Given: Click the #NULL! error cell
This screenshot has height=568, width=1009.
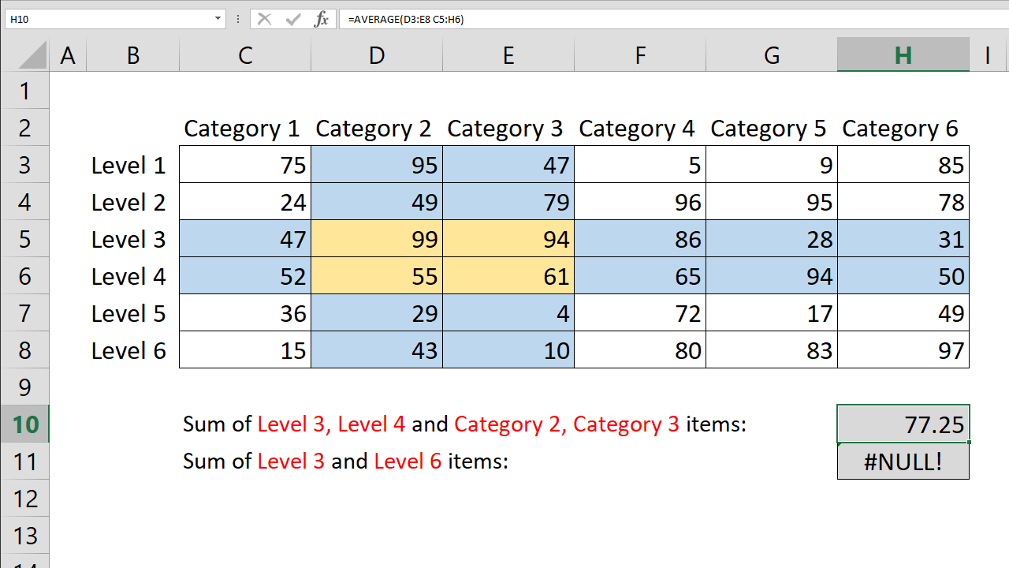Looking at the screenshot, I should pos(903,461).
